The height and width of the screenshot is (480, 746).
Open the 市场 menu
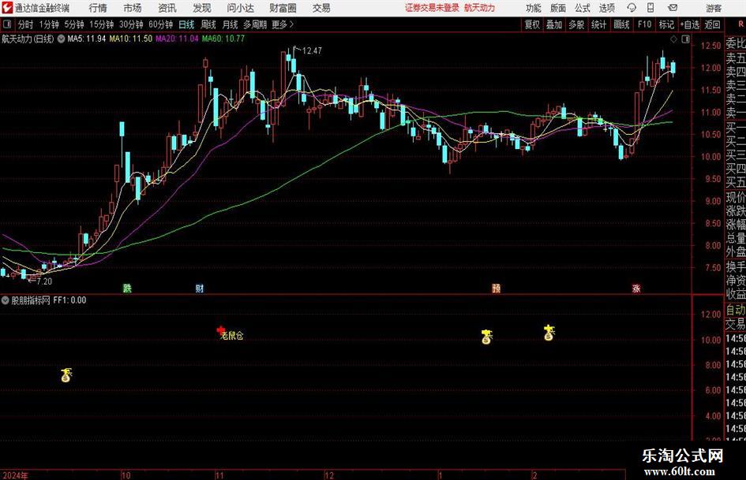tap(133, 8)
